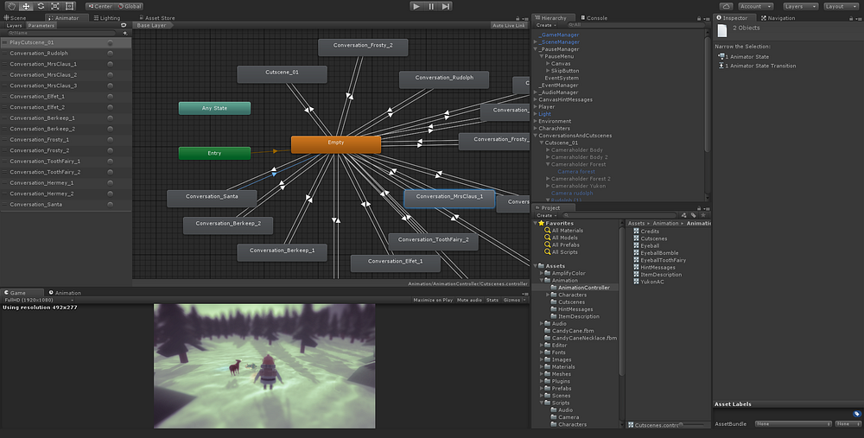Collapse _PauseManager in Hierarchy
864x438 pixels.
click(535, 49)
